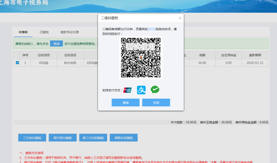Click 查询 button in the QR dialog
277x163 pixels.
pos(126,103)
